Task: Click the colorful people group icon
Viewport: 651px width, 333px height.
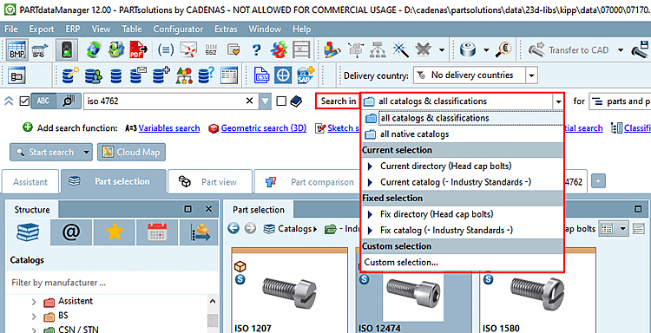Action: (x=279, y=50)
